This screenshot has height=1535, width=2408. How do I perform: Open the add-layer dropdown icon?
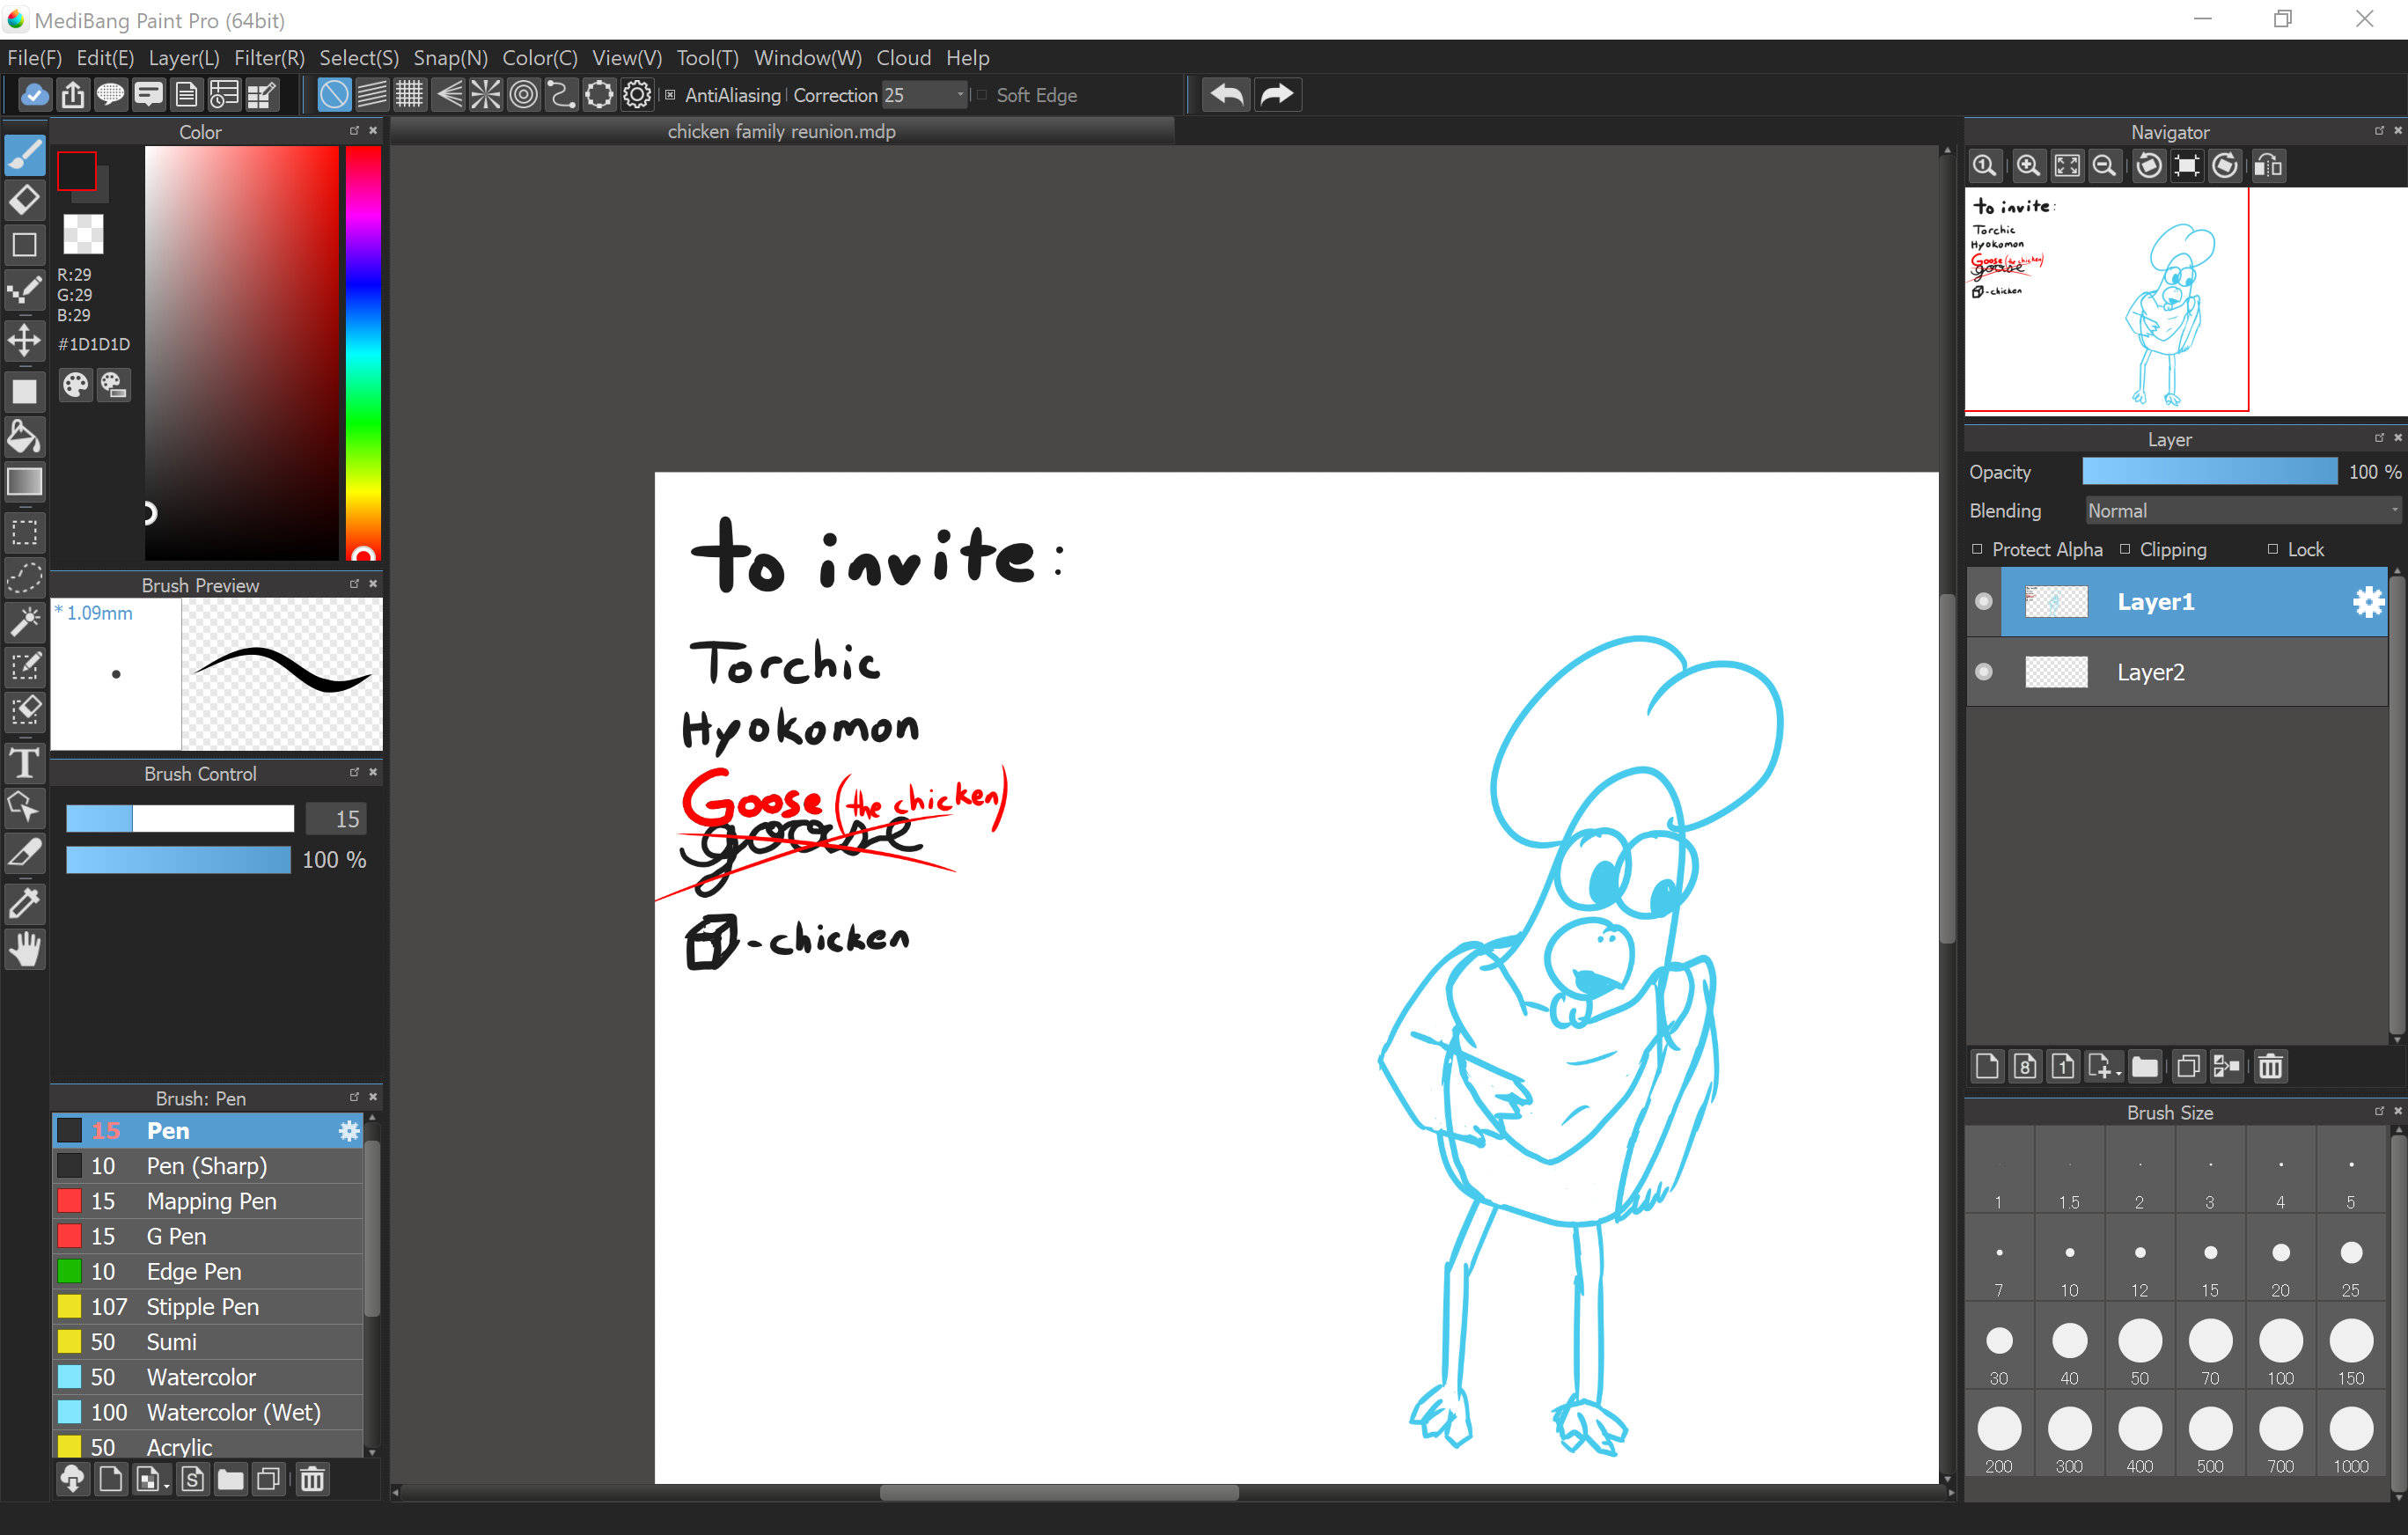point(2104,1066)
